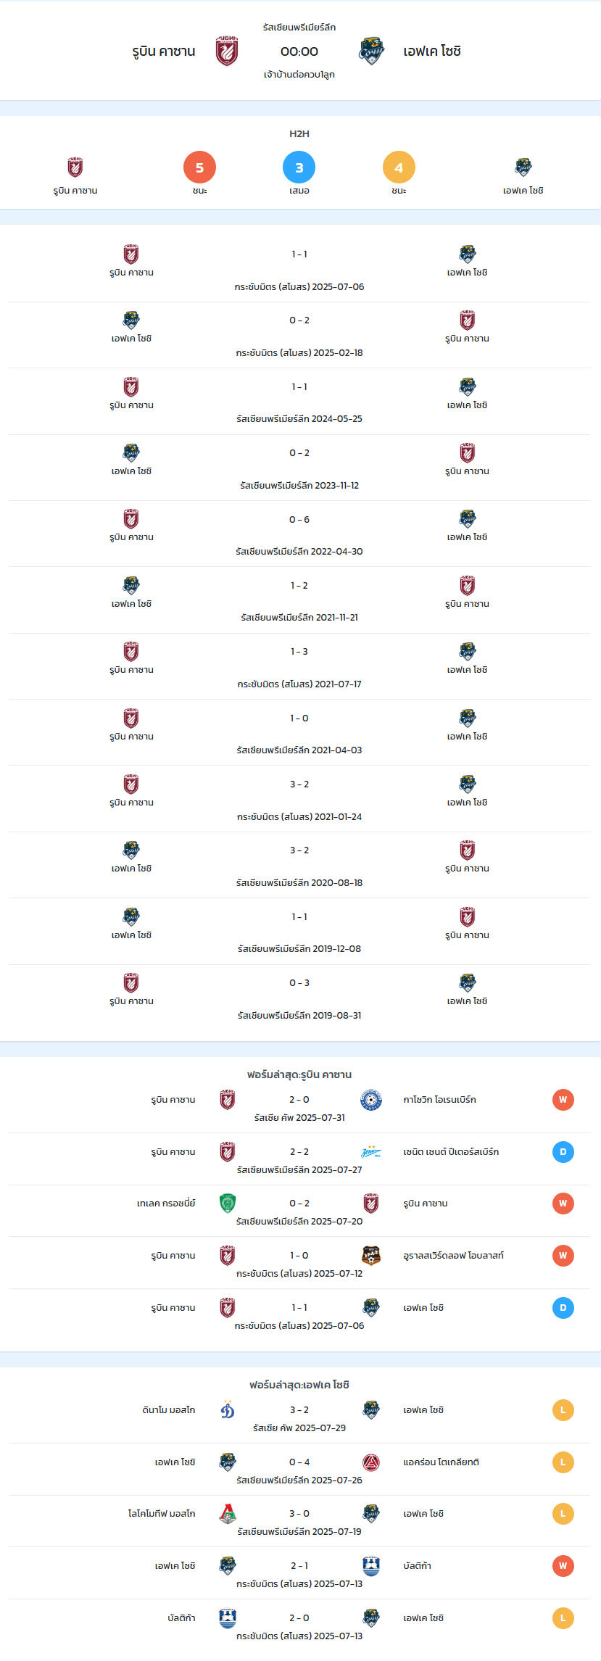
Task: Click the Akron Tolyatti red logo
Action: coord(371,1462)
